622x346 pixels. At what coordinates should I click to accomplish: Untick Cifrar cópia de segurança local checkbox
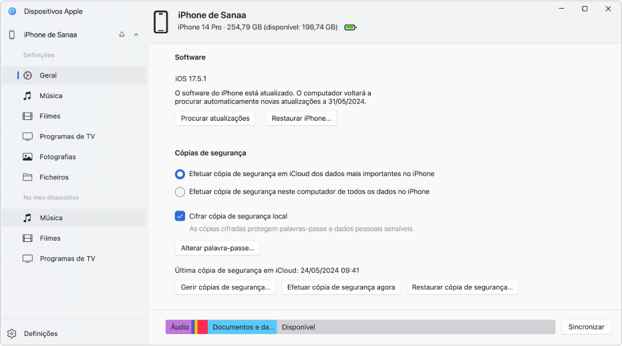click(180, 216)
